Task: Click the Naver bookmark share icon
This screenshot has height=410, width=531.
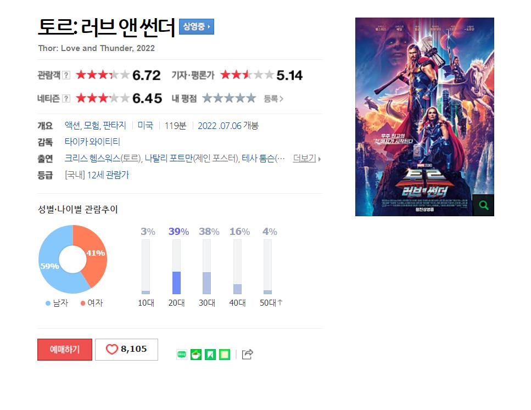Action: (x=210, y=355)
